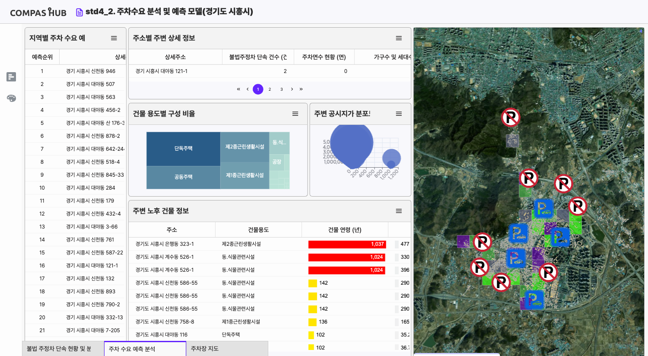The width and height of the screenshot is (648, 356).
Task: Click the address 경기도 시흥시 은행동 323-1
Action: pos(165,244)
